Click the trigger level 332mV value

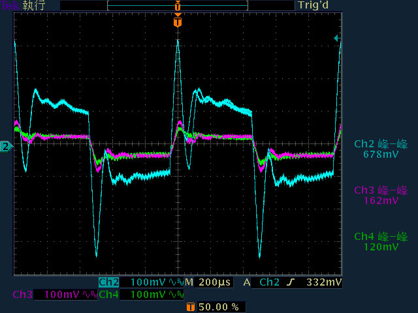click(x=324, y=282)
